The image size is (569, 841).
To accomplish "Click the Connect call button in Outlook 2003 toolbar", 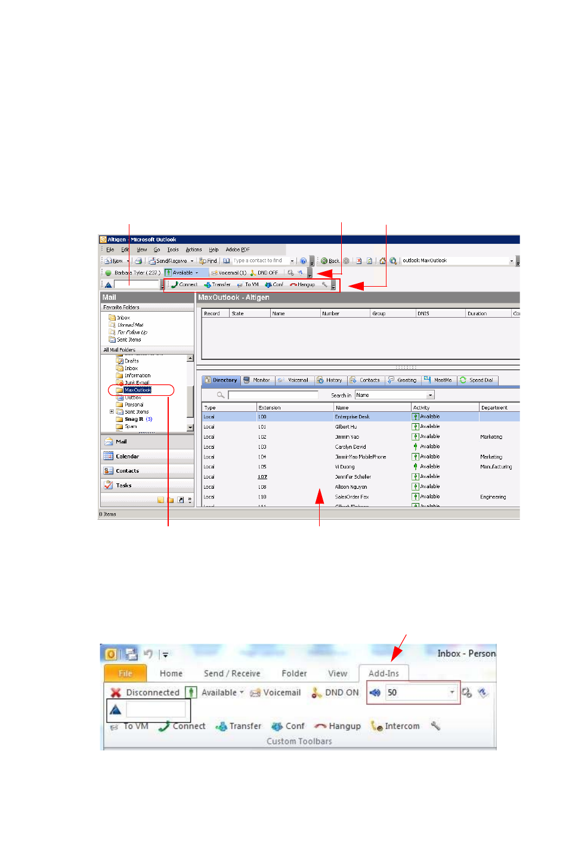I will (184, 285).
